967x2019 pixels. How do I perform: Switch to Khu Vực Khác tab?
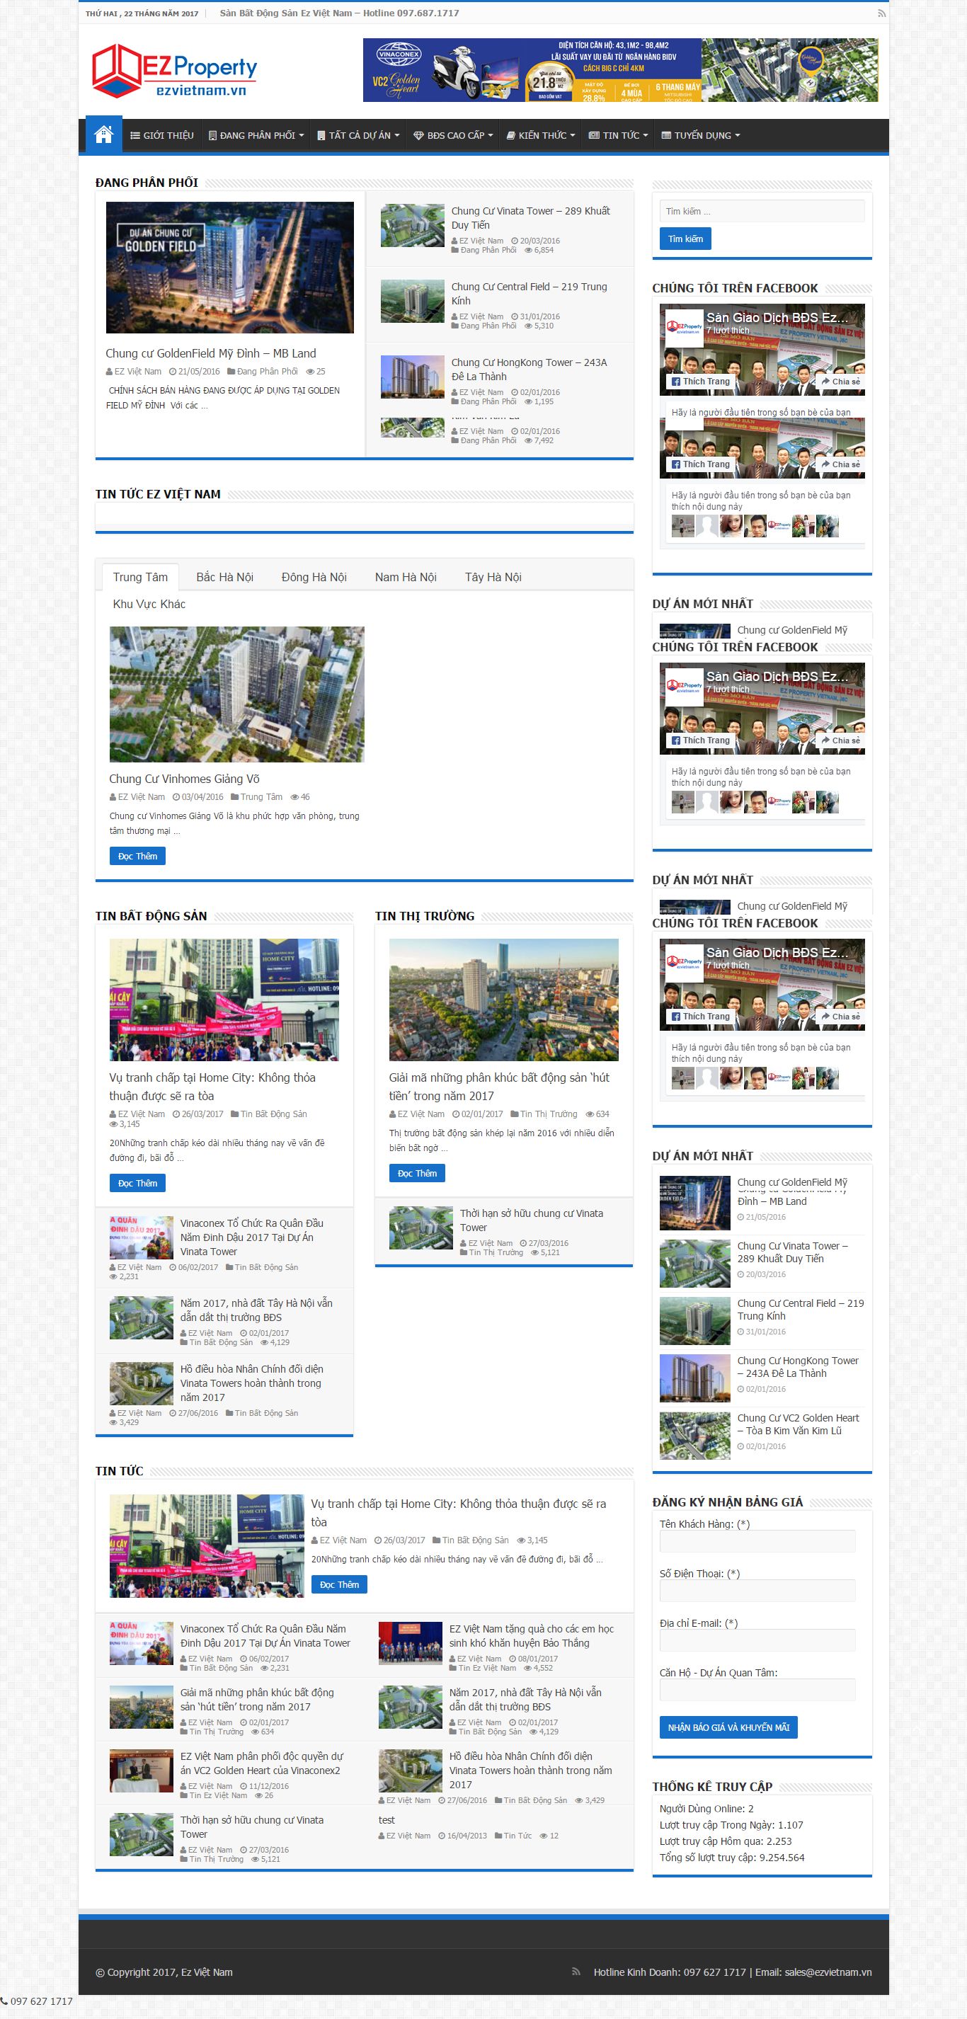pos(149,603)
